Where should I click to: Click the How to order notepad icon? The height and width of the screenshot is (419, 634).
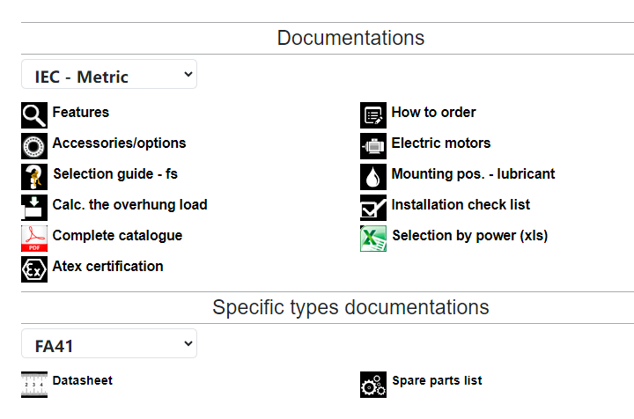[x=373, y=115]
